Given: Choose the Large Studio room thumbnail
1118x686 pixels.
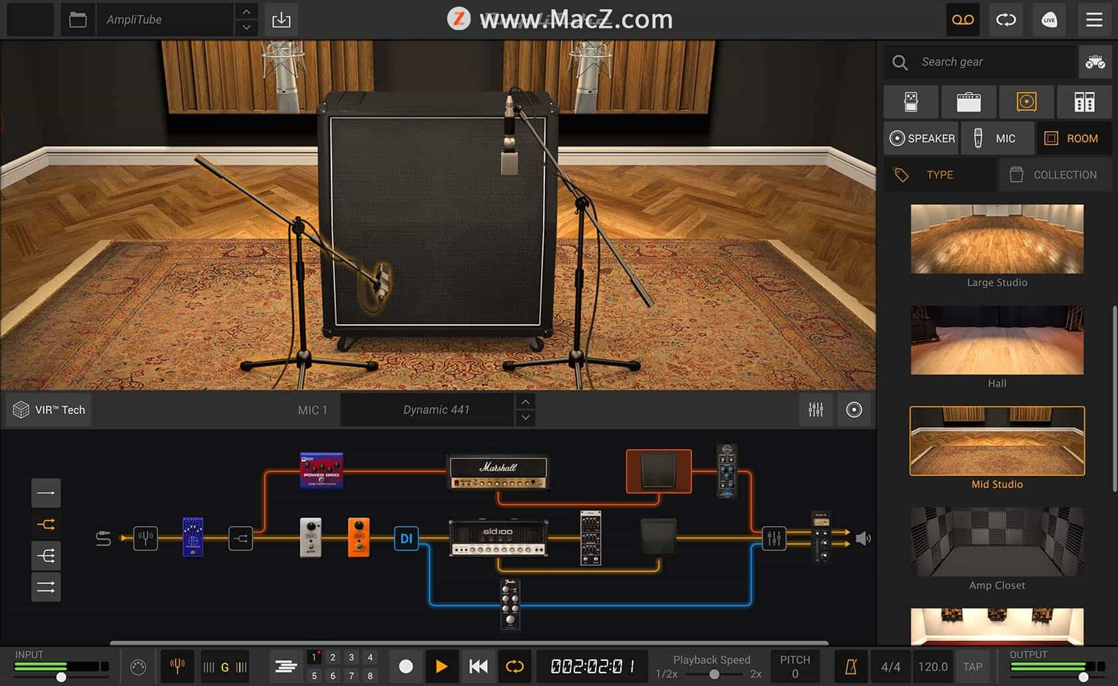Looking at the screenshot, I should pyautogui.click(x=997, y=239).
